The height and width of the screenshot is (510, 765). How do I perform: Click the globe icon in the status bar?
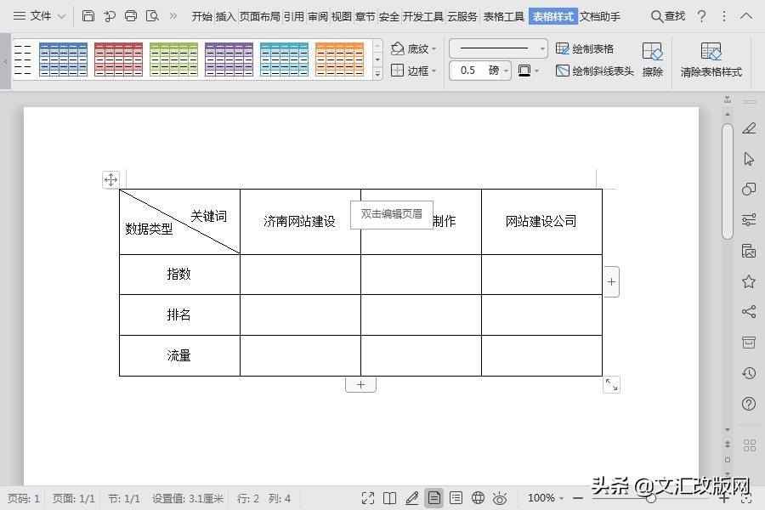point(478,498)
